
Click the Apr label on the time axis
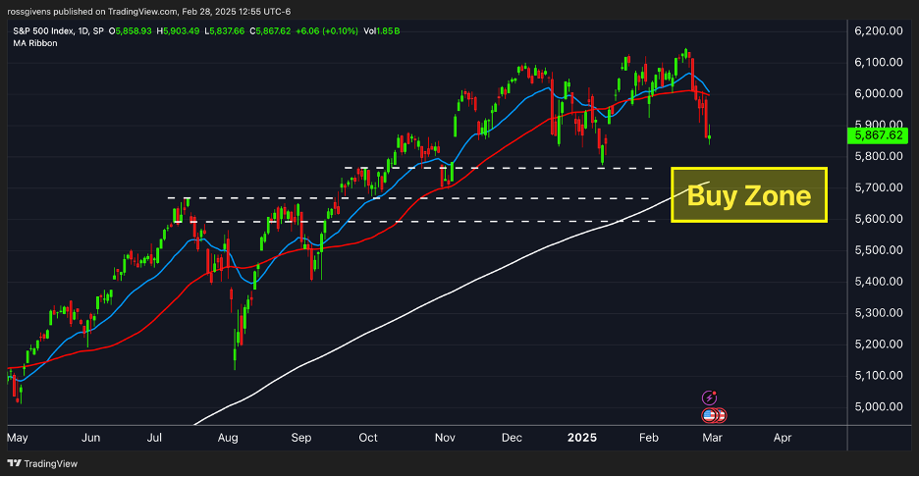[783, 438]
